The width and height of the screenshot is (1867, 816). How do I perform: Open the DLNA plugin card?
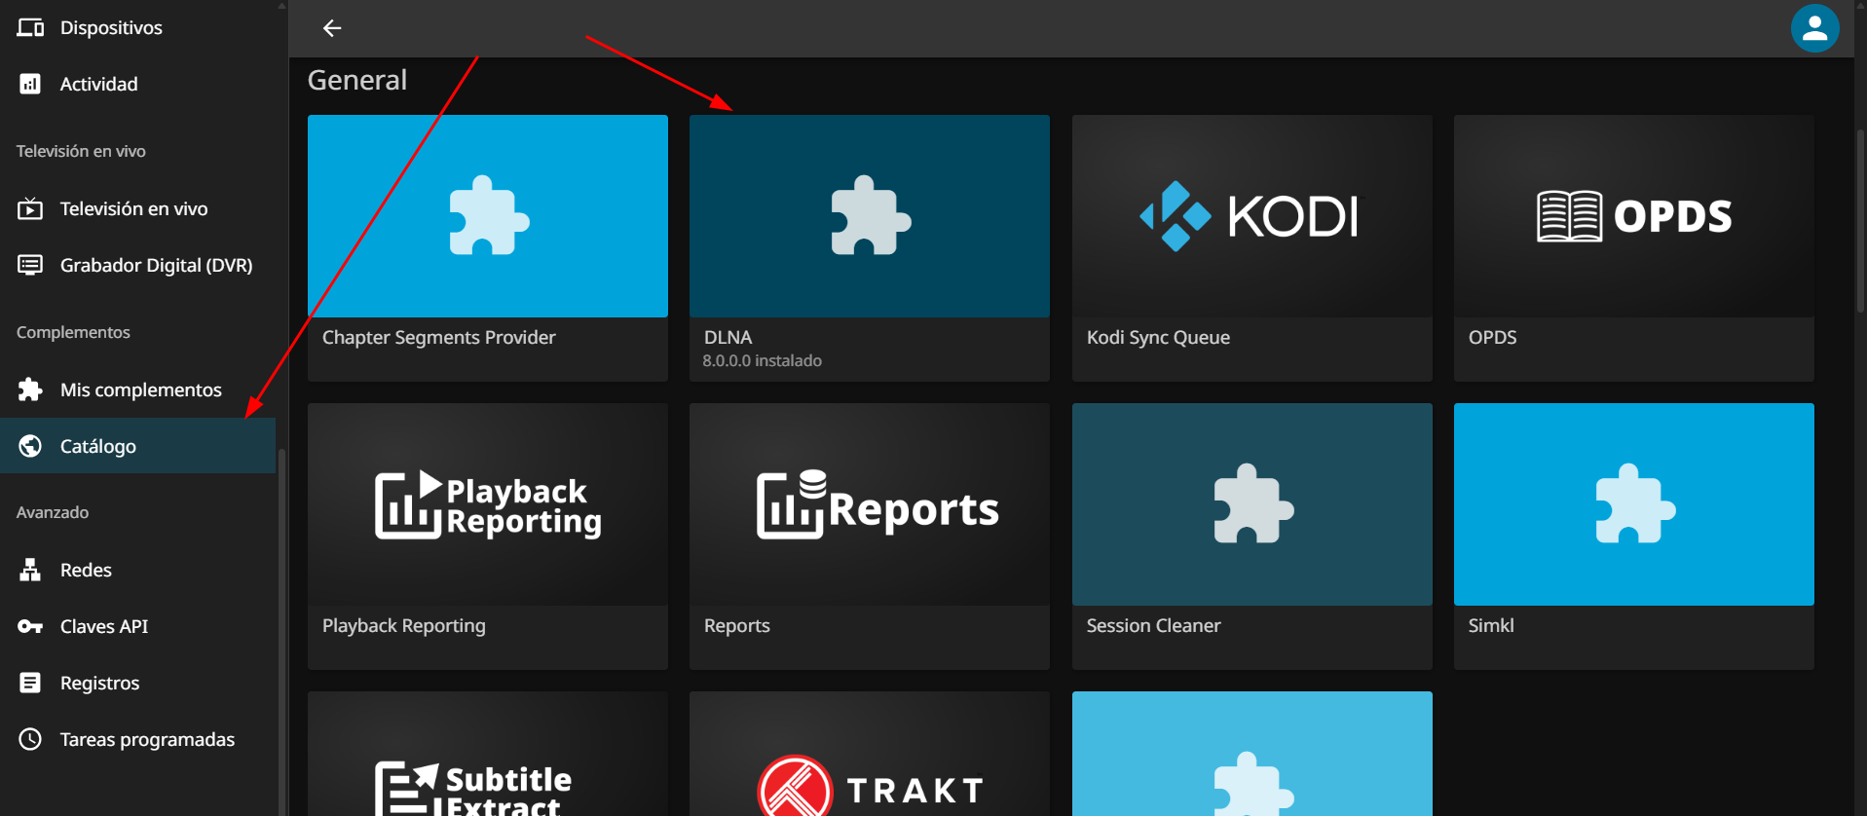pos(869,216)
